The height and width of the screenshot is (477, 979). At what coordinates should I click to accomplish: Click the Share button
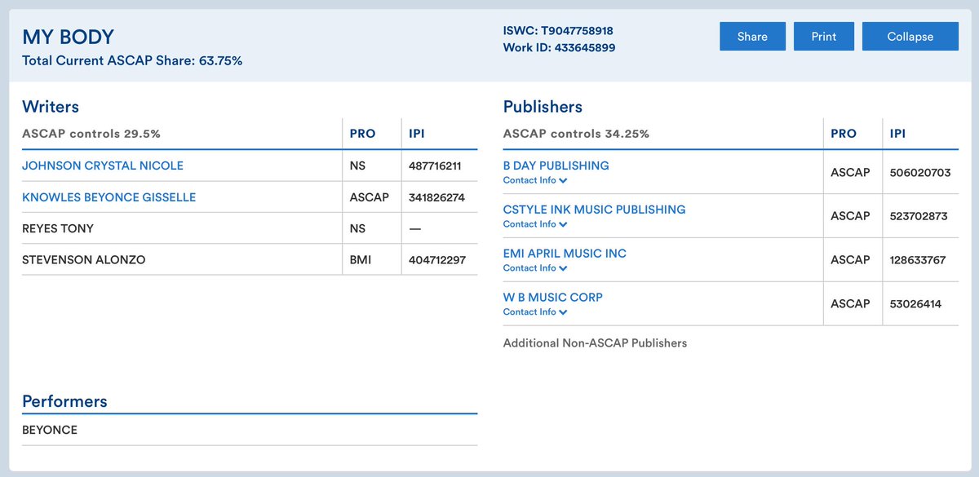[751, 36]
